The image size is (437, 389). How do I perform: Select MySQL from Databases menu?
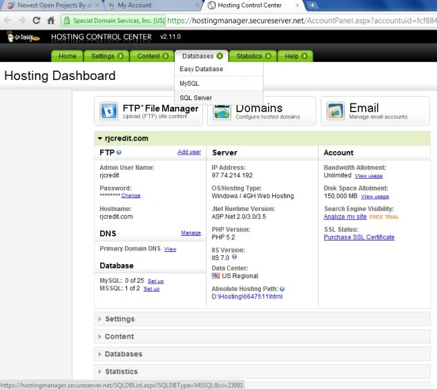[218, 83]
